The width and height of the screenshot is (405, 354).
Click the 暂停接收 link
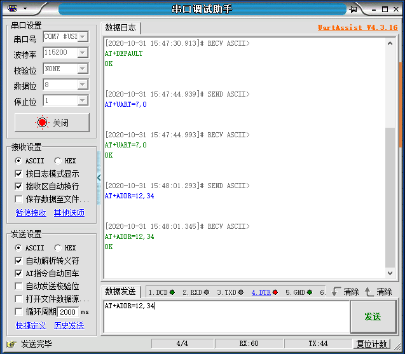31,213
